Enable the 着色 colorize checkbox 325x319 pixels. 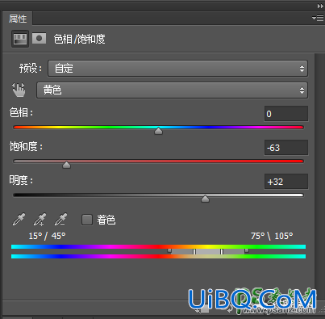point(87,220)
